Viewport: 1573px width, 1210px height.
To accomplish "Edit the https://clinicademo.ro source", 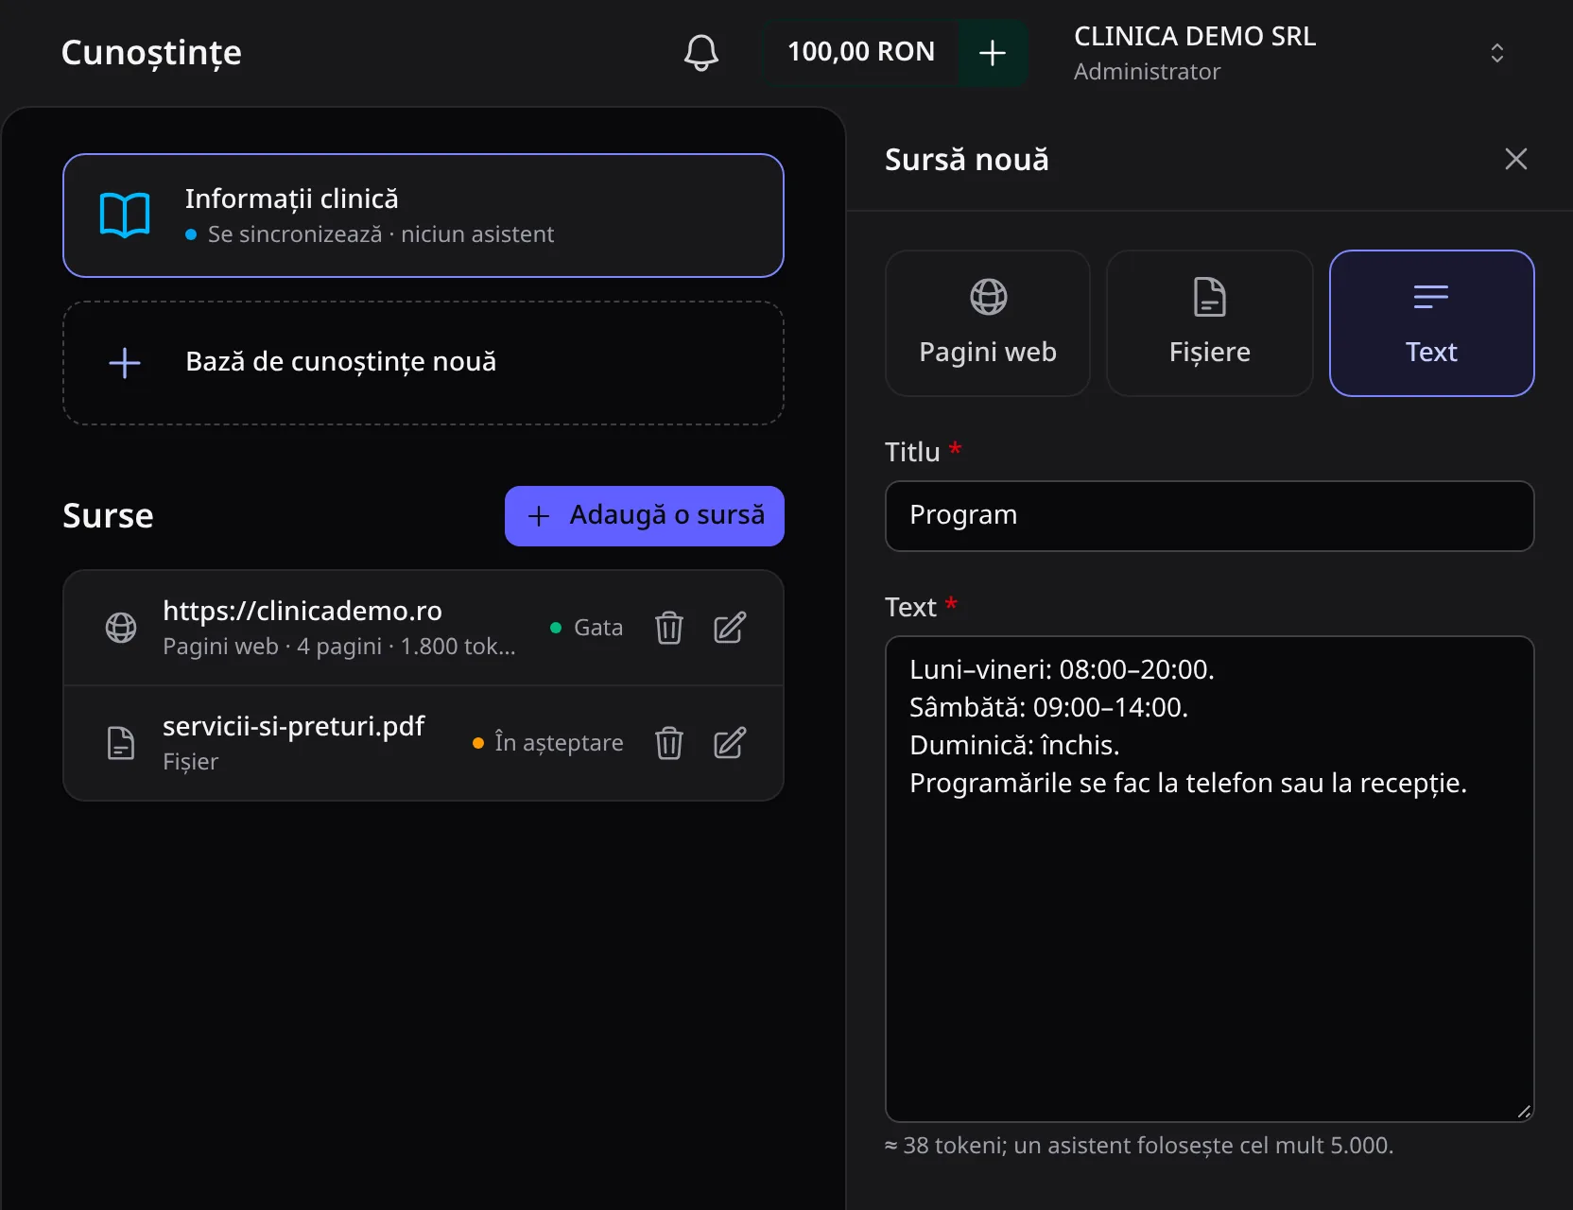I will tap(730, 628).
